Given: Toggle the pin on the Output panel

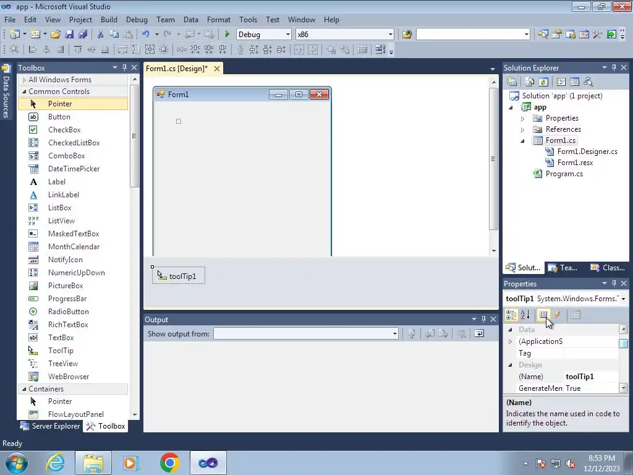Looking at the screenshot, I should tap(483, 319).
